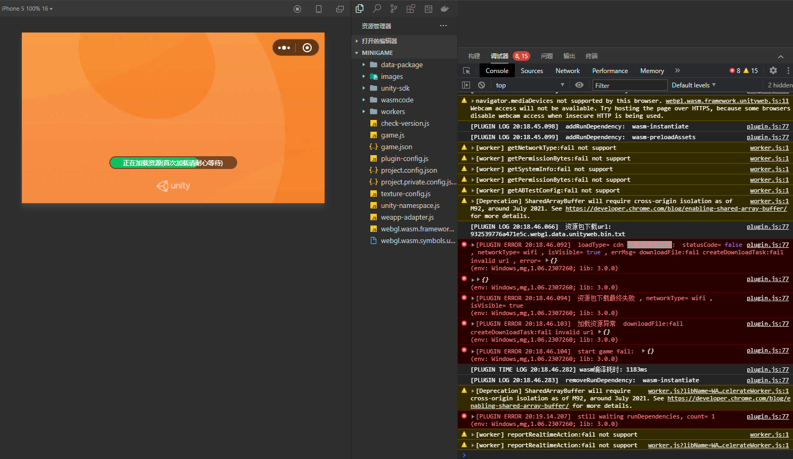
Task: Expand the 打开的编辑器 section
Action: click(404, 41)
